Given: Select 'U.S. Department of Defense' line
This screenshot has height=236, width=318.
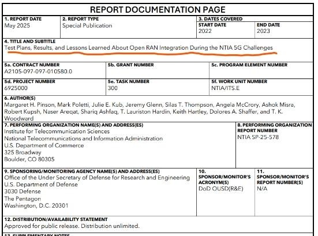Looking at the screenshot, I should (x=41, y=185).
